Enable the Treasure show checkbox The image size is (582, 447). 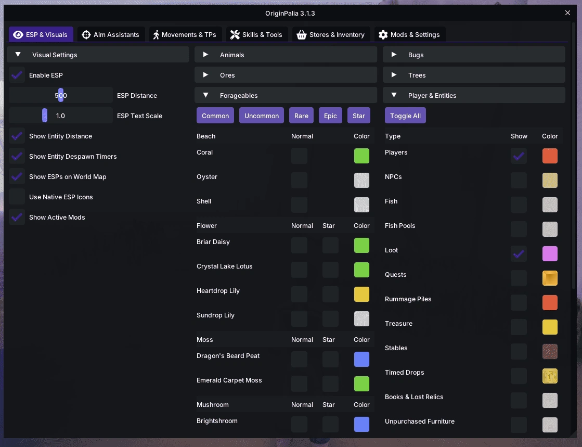coord(519,327)
